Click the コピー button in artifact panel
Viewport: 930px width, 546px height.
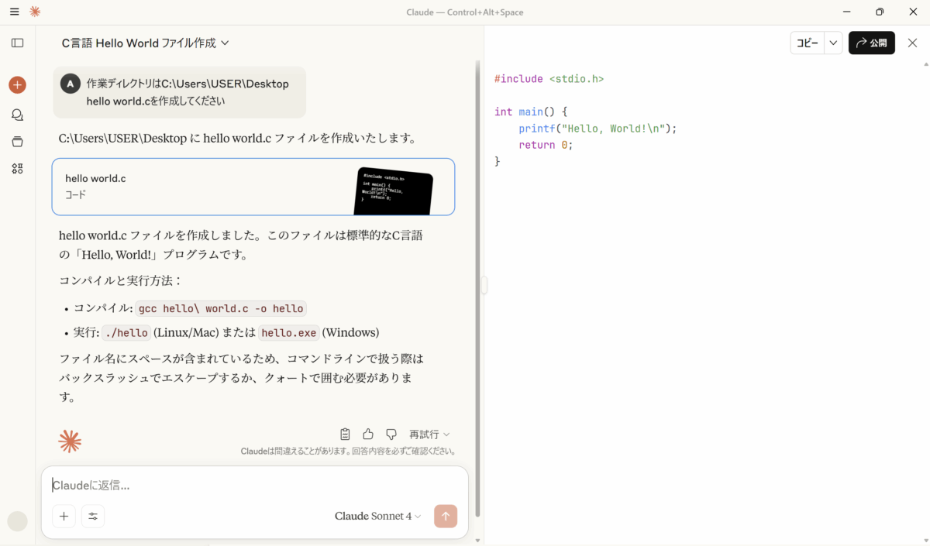808,43
